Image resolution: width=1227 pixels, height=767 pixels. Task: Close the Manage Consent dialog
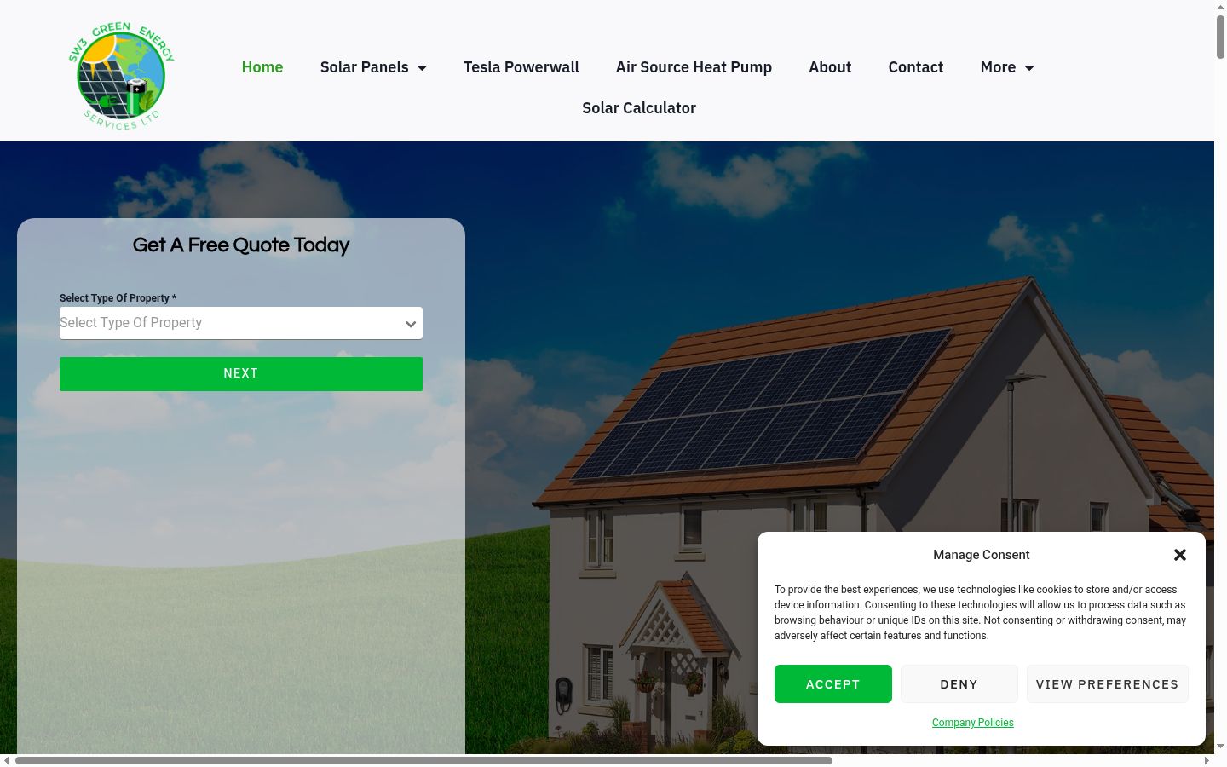pos(1180,555)
